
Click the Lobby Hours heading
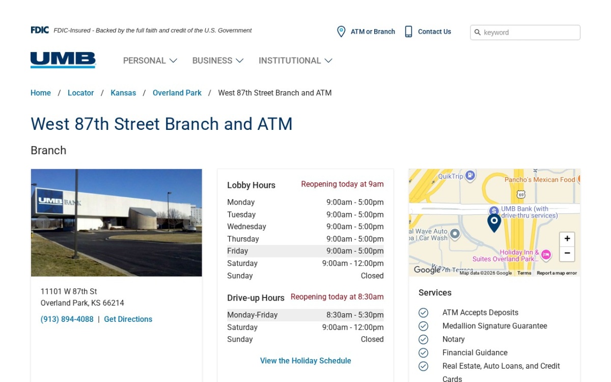(x=251, y=185)
